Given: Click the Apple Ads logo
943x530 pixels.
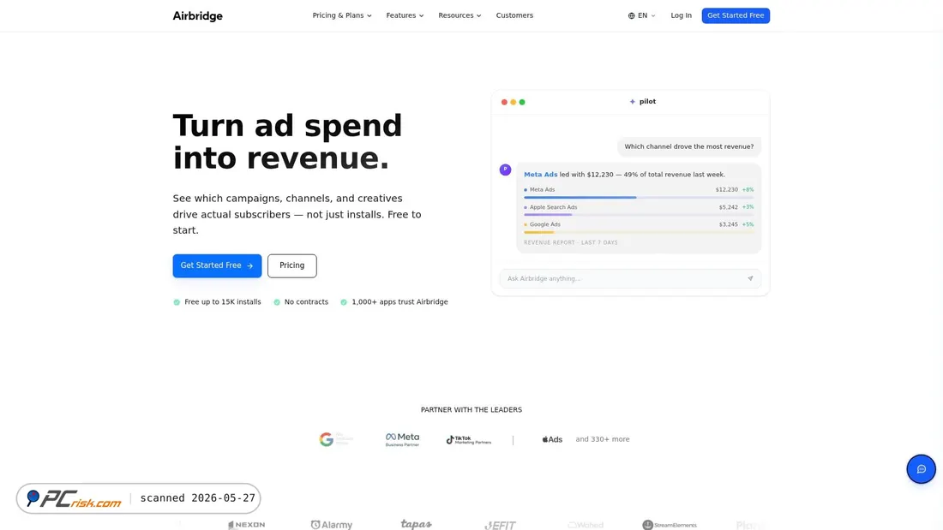Looking at the screenshot, I should 552,439.
